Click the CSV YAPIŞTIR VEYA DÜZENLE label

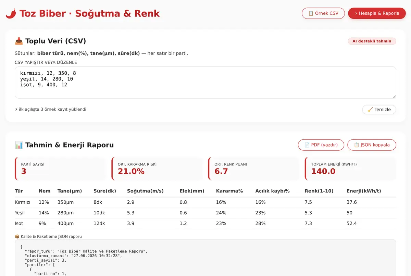coord(46,62)
